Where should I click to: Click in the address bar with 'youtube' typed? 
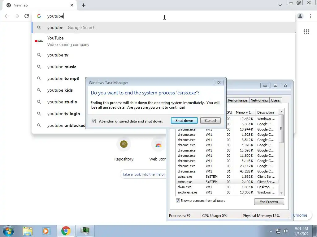[163, 16]
